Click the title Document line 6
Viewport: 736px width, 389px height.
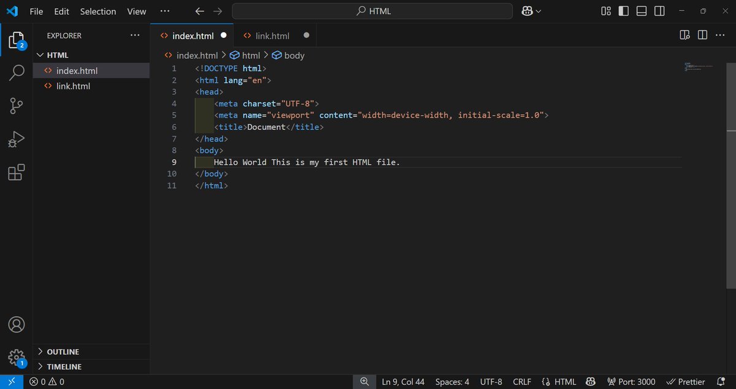(x=269, y=127)
